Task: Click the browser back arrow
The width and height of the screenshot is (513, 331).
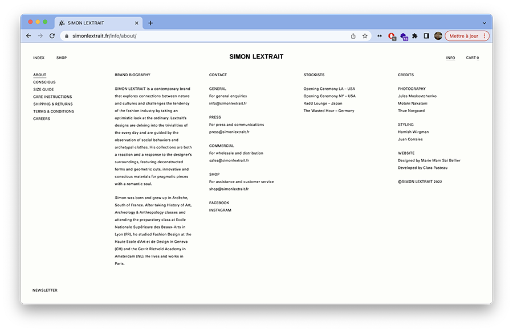Action: coord(28,36)
